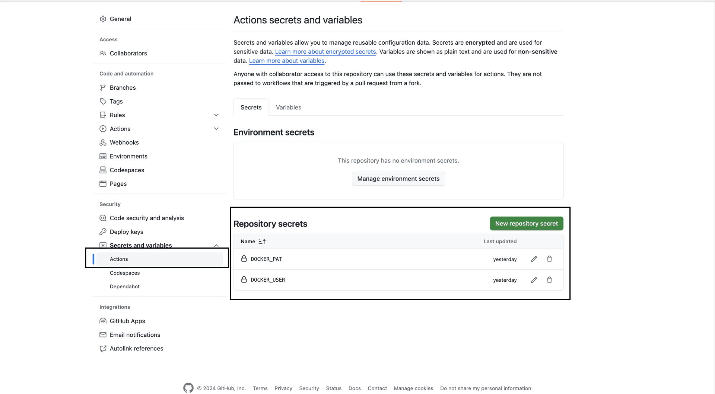Click New repository secret button
715x394 pixels.
coord(526,223)
